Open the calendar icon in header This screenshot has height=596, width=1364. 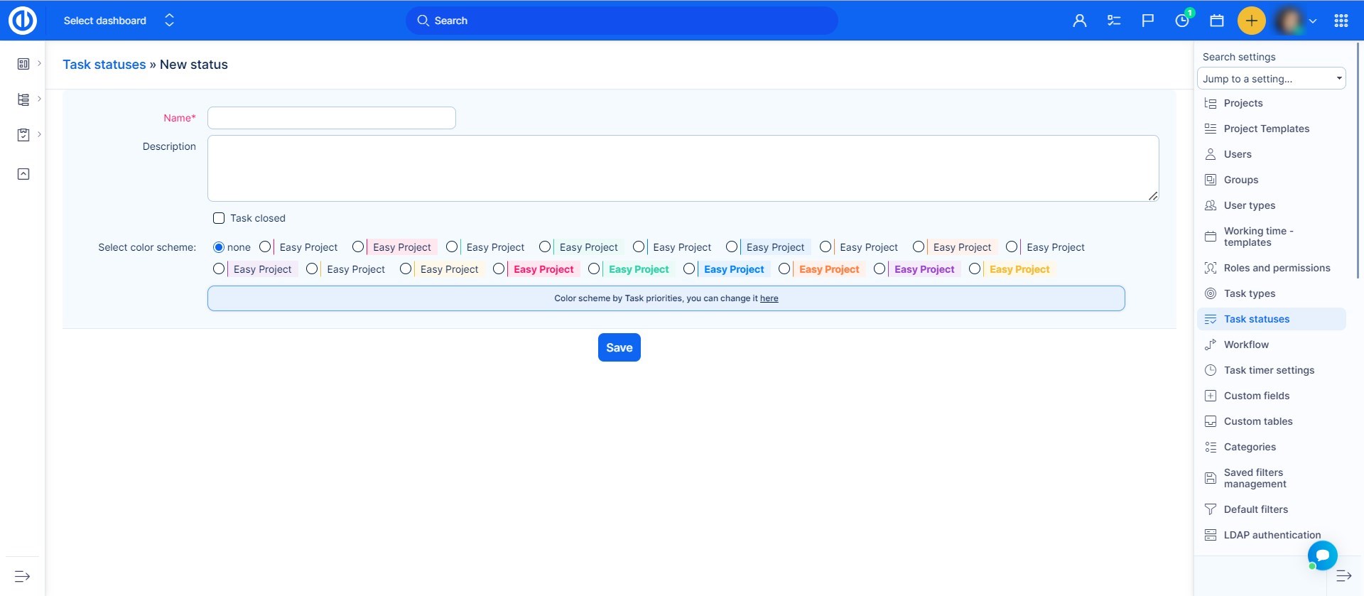point(1216,21)
